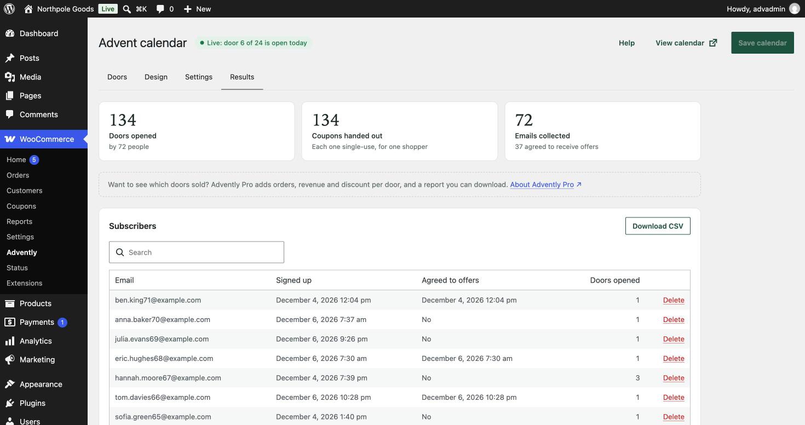The image size is (805, 425).
Task: Click the Download CSV button
Action: pos(658,226)
